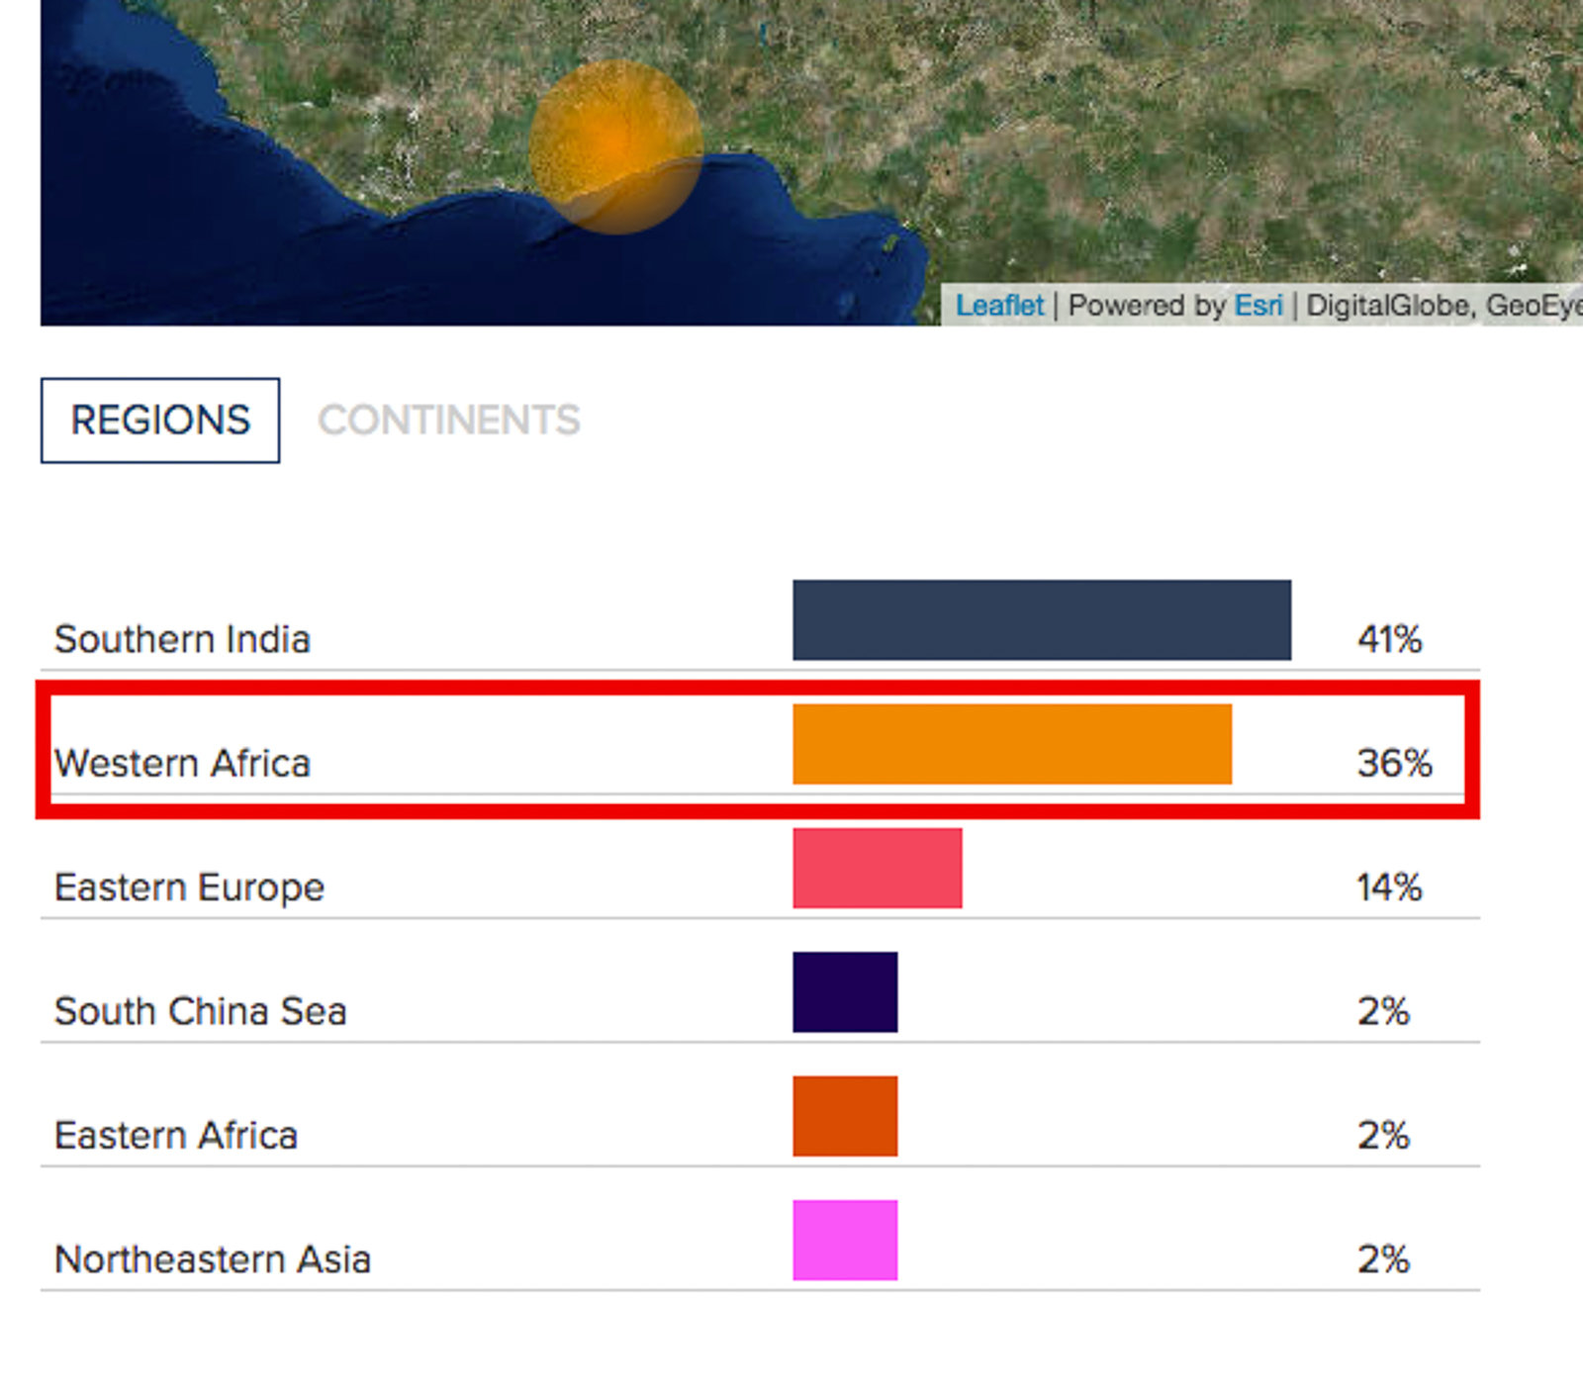Select the Eastern Europe region label

coord(189,887)
